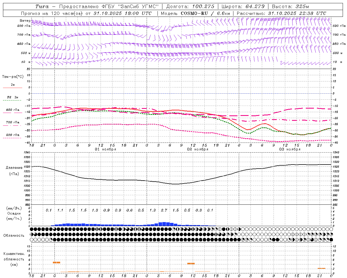Image resolution: width=347 pixels, height=278 pixels.
Task: Click the "Облачность" cloud cover label
Action: [14, 235]
